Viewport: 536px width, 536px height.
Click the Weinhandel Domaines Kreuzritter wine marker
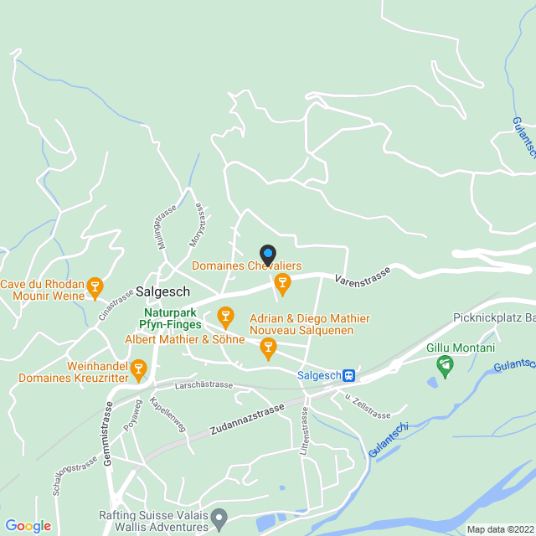[x=139, y=371]
